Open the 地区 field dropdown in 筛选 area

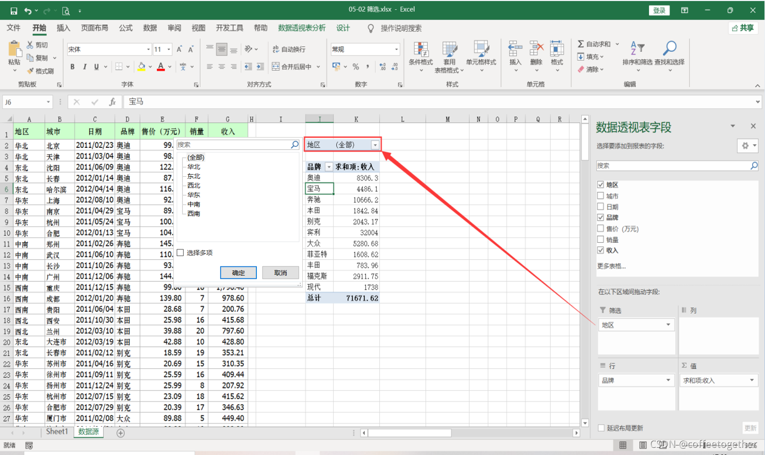point(668,325)
